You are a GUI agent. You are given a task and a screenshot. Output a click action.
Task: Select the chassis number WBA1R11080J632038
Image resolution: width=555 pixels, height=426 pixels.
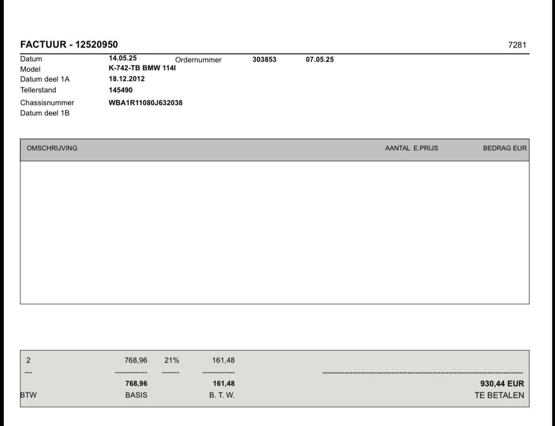(x=145, y=103)
